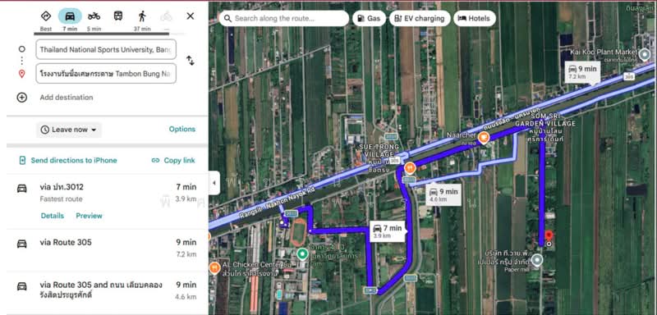This screenshot has height=315, width=657.
Task: Click the AL Chicken Center restaurant marker
Action: [214, 267]
